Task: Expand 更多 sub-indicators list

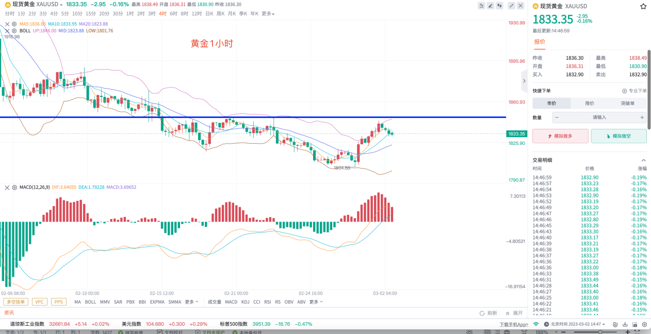Action: 316,302
